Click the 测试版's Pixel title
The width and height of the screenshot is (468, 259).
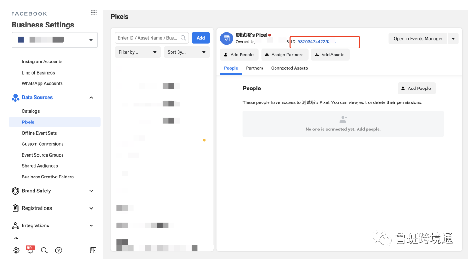[x=251, y=35]
